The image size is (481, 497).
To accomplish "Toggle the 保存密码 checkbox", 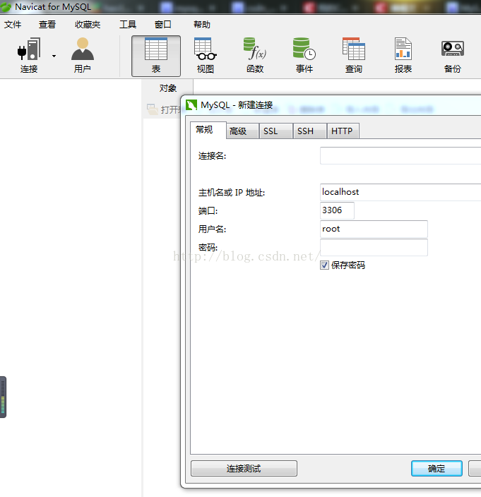I will [324, 265].
